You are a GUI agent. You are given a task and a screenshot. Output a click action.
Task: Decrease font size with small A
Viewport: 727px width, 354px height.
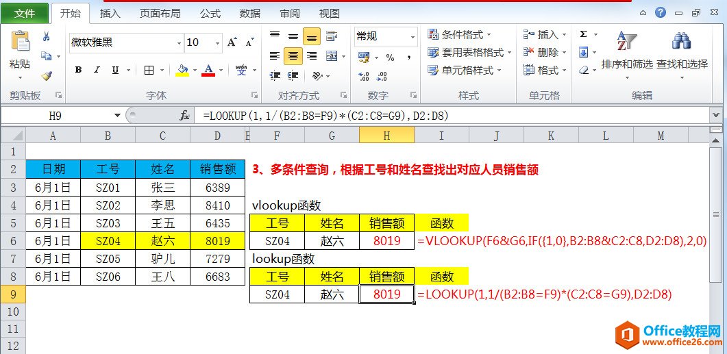click(249, 42)
